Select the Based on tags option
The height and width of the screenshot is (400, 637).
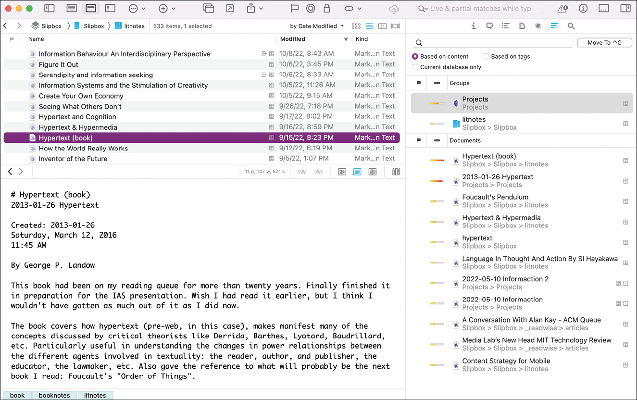point(486,56)
